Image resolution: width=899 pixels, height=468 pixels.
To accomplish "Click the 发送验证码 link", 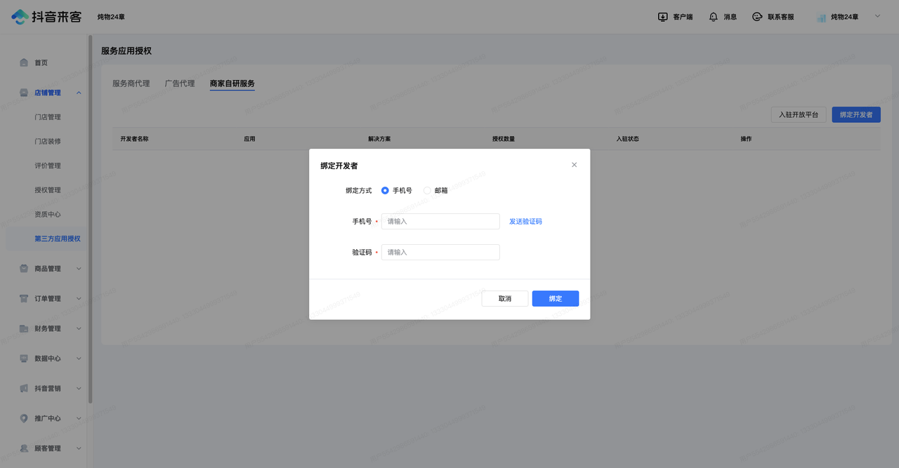I will [x=525, y=222].
